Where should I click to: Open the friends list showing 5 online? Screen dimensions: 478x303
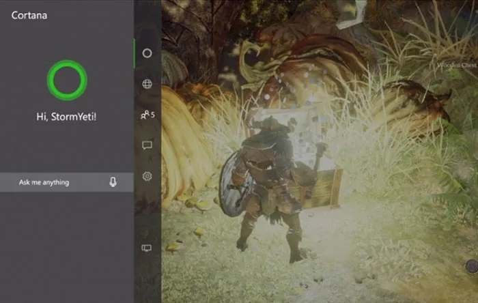coord(147,115)
